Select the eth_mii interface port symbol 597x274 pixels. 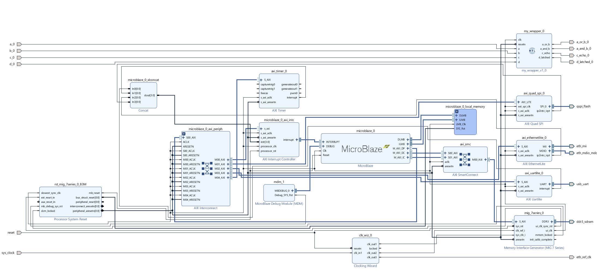(x=572, y=146)
